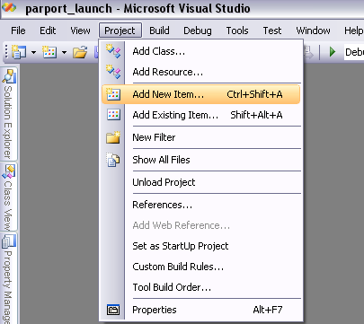Expand the New Project dropdown arrow
364x324 pixels.
33,52
